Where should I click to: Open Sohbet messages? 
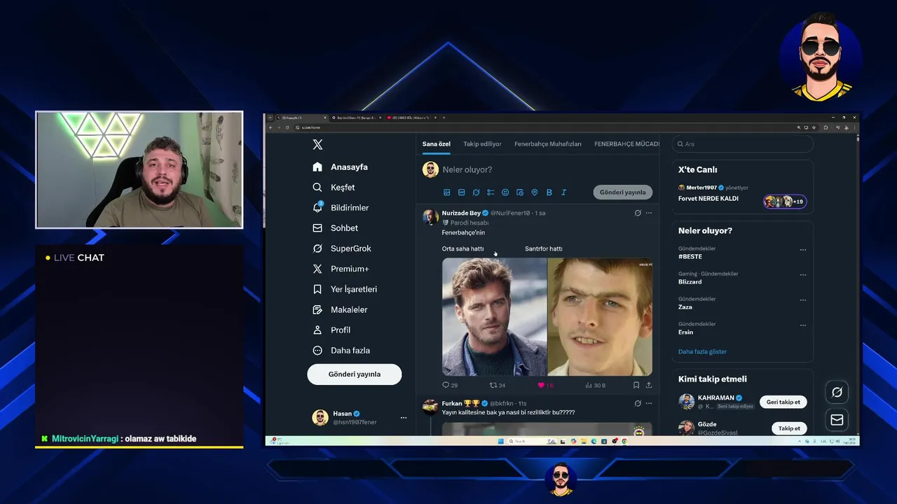[x=335, y=228]
